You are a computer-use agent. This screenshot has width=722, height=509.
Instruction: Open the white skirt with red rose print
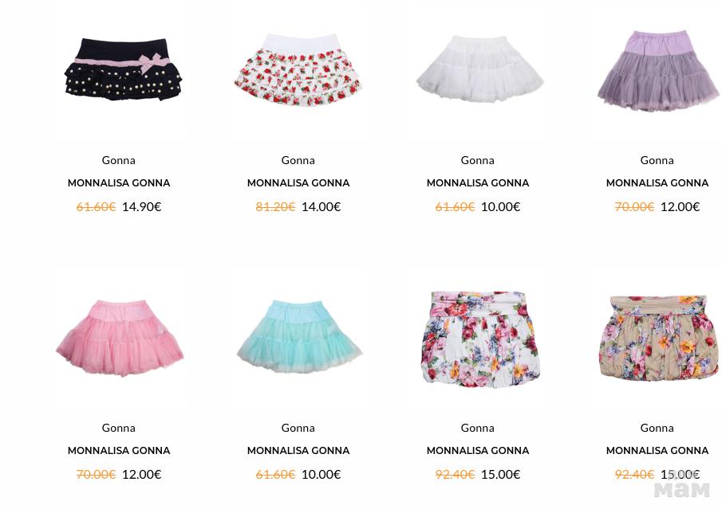[x=298, y=70]
